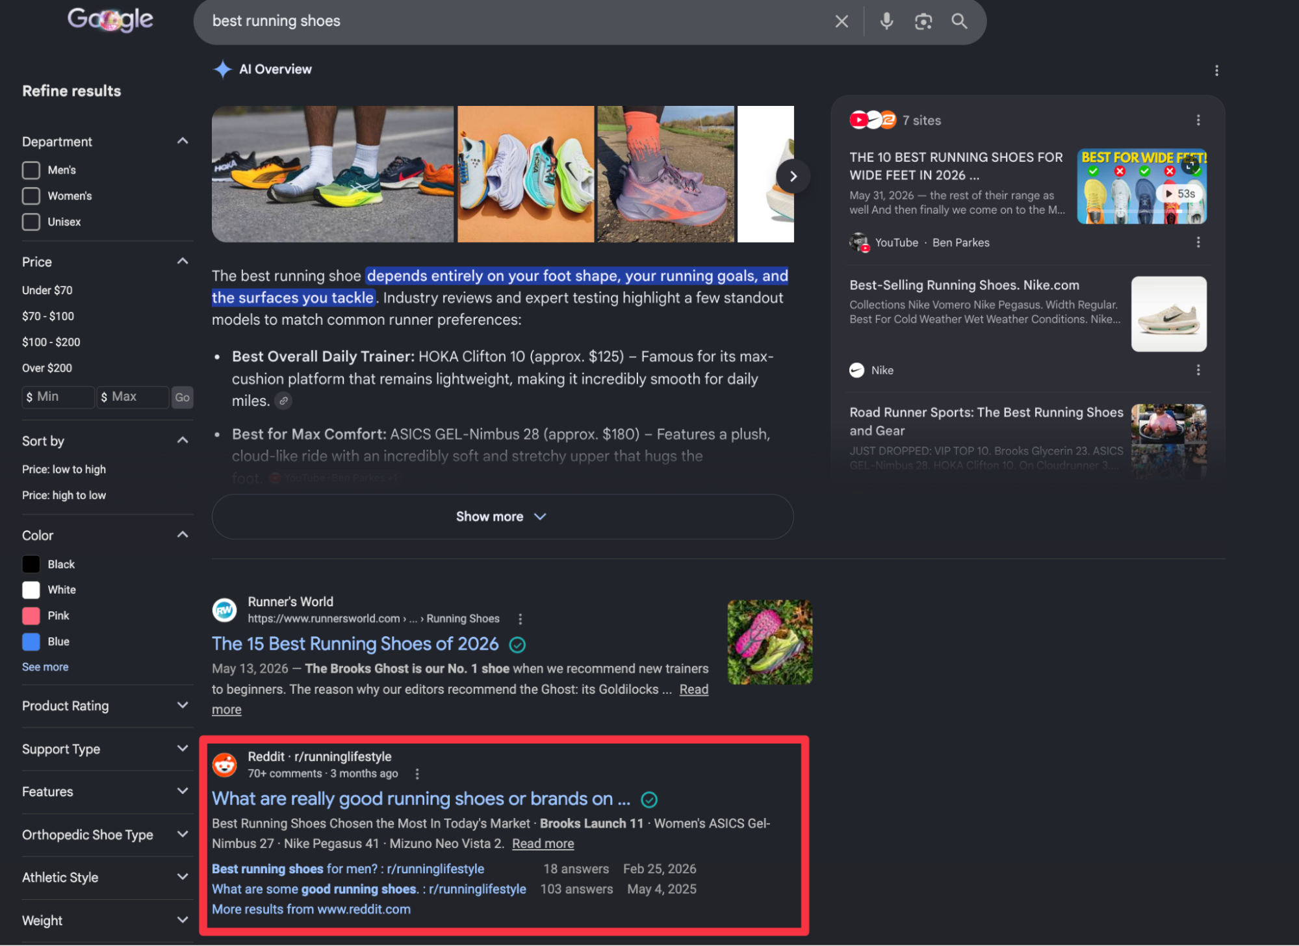Filter price to Under $70
The image size is (1299, 946).
tap(47, 290)
